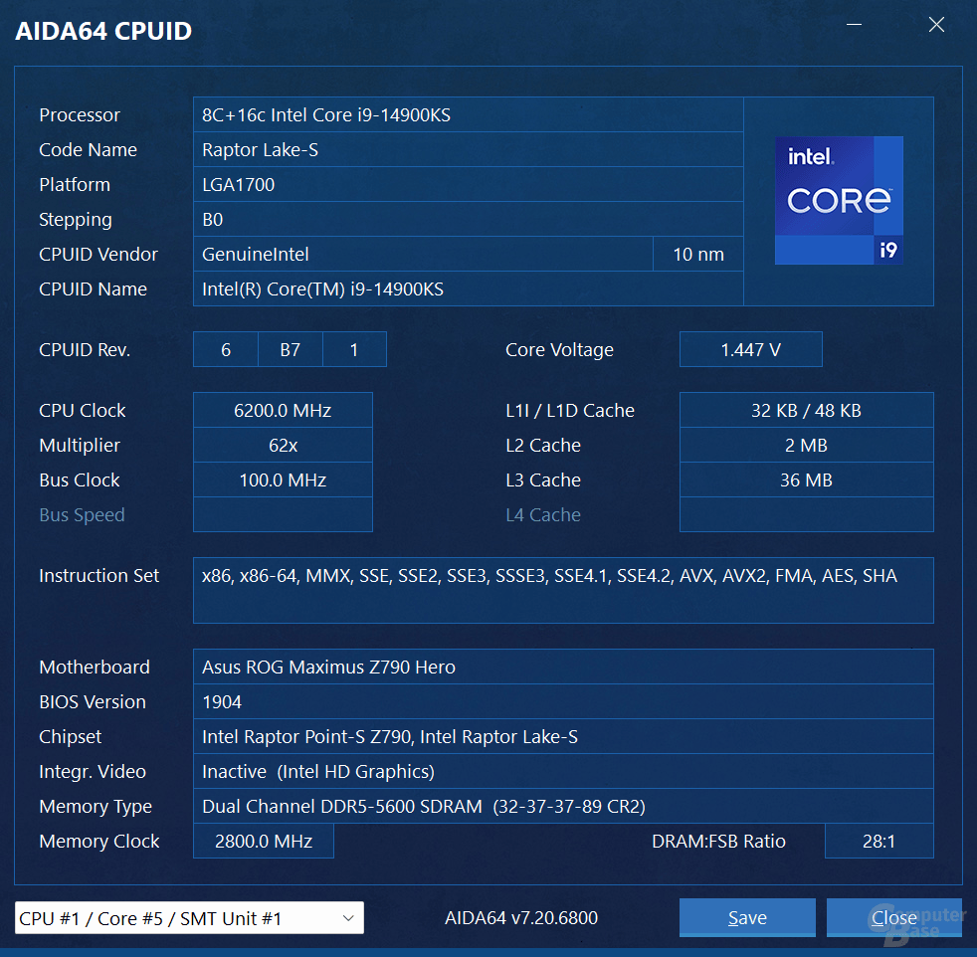
Task: Click the Bus Clock field 100.0 MHz
Action: coord(283,479)
